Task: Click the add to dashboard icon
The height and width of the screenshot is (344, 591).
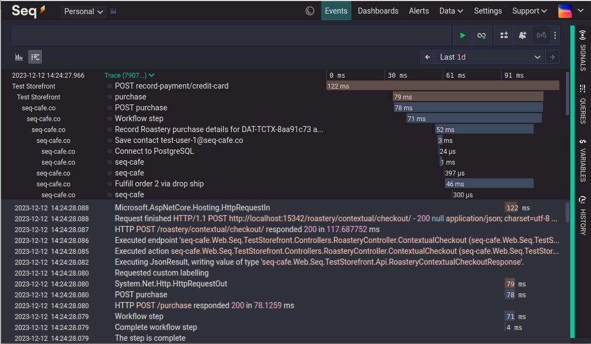Action: click(504, 35)
